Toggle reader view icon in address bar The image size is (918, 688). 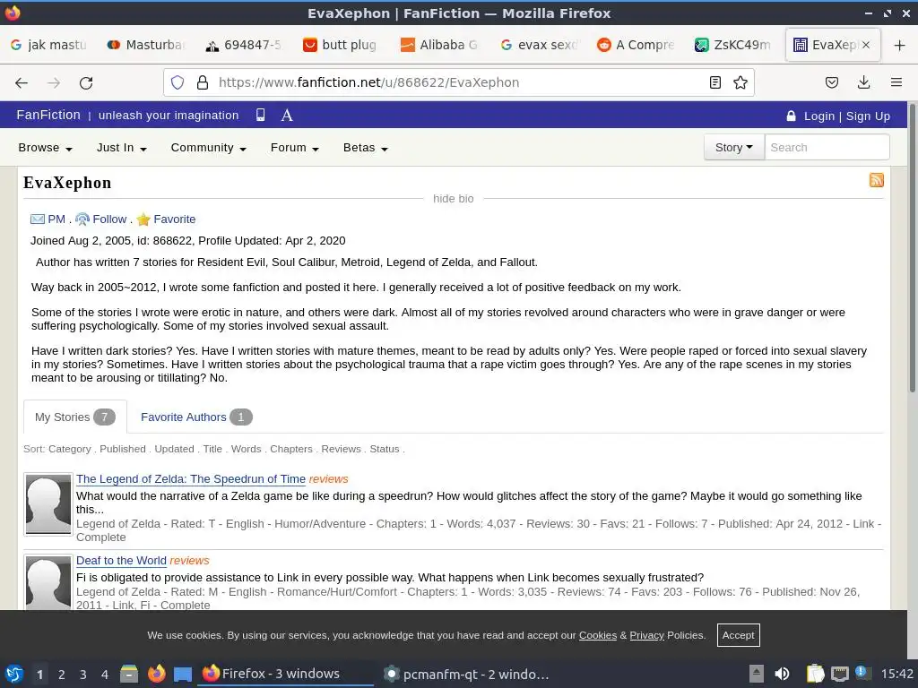tap(714, 82)
